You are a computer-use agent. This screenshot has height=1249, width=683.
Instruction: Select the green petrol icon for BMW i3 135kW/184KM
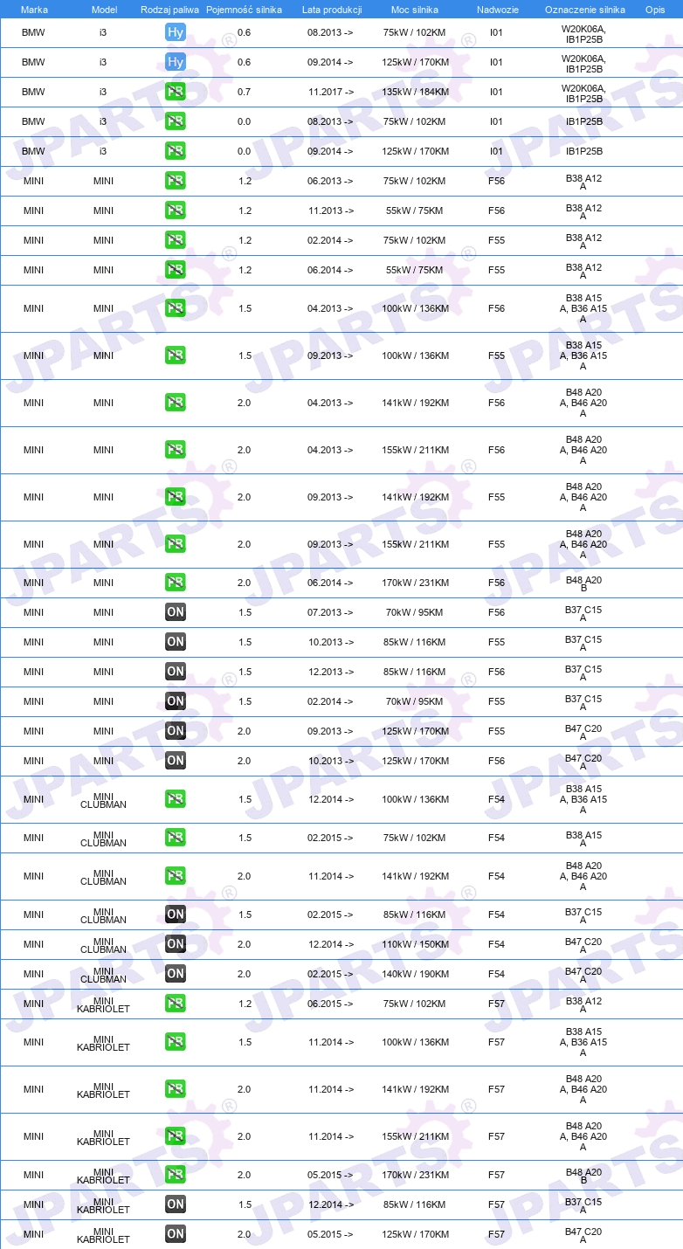pos(176,93)
